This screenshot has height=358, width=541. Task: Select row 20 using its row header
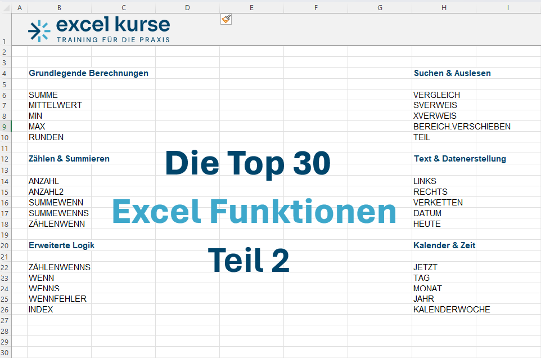[5, 245]
